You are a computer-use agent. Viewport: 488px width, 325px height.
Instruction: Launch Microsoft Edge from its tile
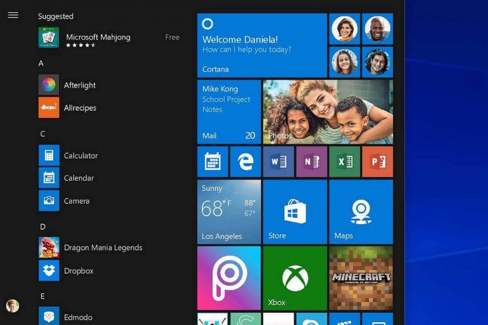(245, 161)
